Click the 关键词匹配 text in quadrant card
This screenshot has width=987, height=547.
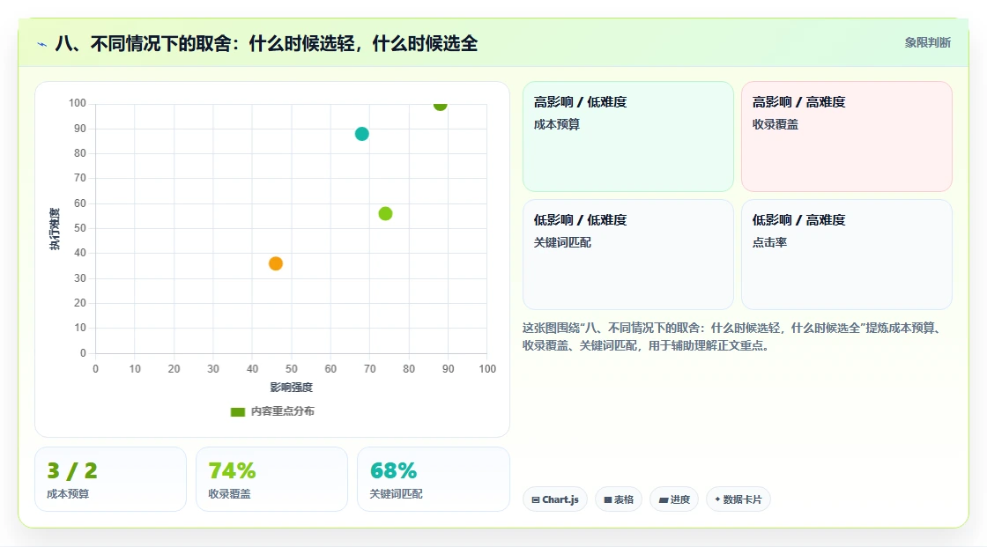coord(562,242)
